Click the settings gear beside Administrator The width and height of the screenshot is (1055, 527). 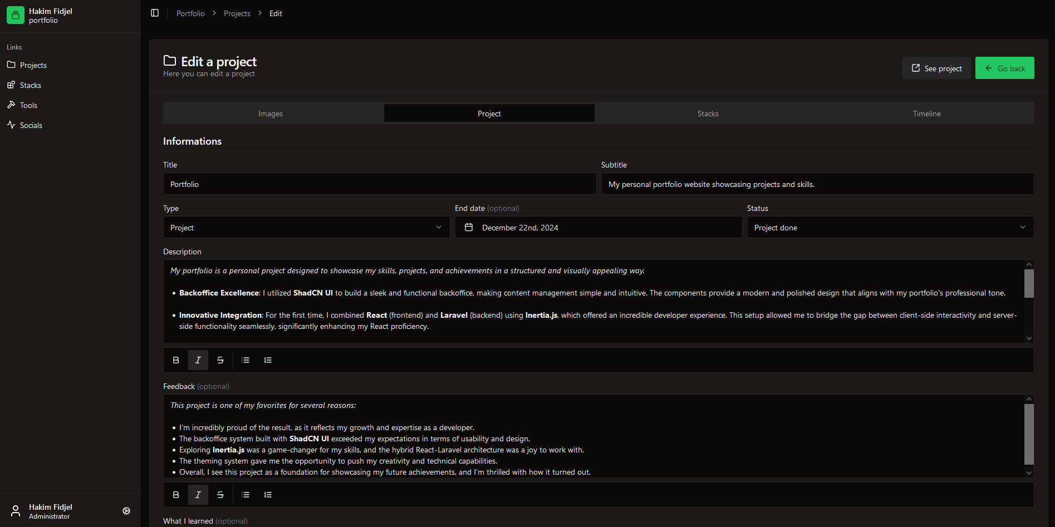[x=126, y=511]
